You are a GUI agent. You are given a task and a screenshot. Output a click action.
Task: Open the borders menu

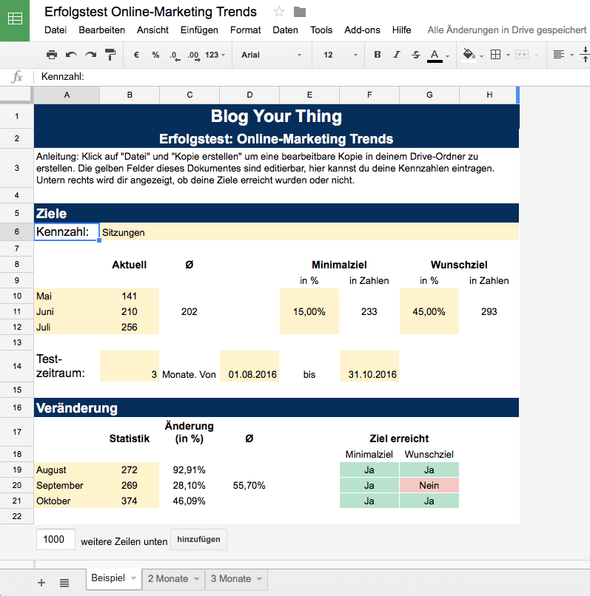tap(495, 55)
